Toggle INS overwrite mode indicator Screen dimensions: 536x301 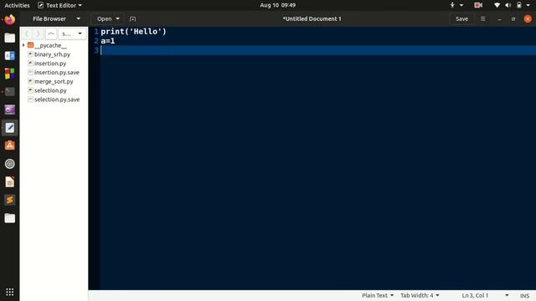pyautogui.click(x=524, y=295)
